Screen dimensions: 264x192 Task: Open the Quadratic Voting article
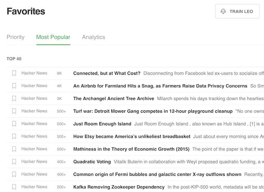pos(92,162)
